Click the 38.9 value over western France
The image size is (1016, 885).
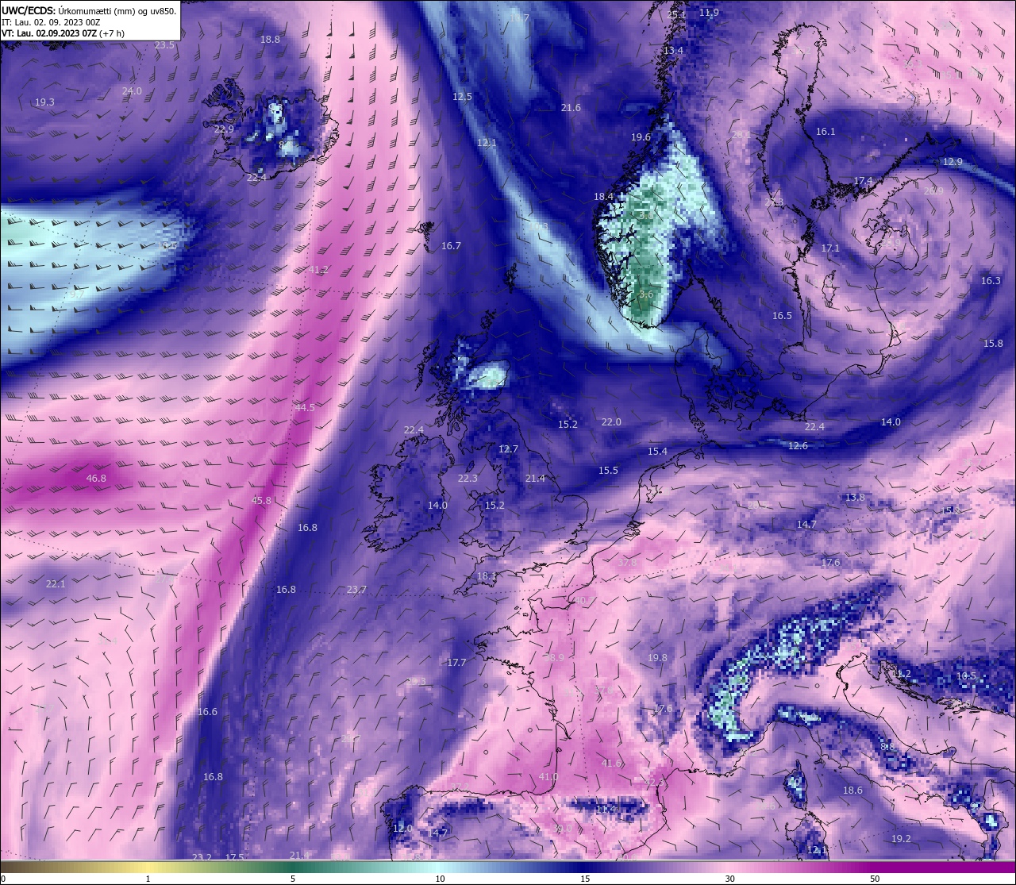pyautogui.click(x=554, y=658)
